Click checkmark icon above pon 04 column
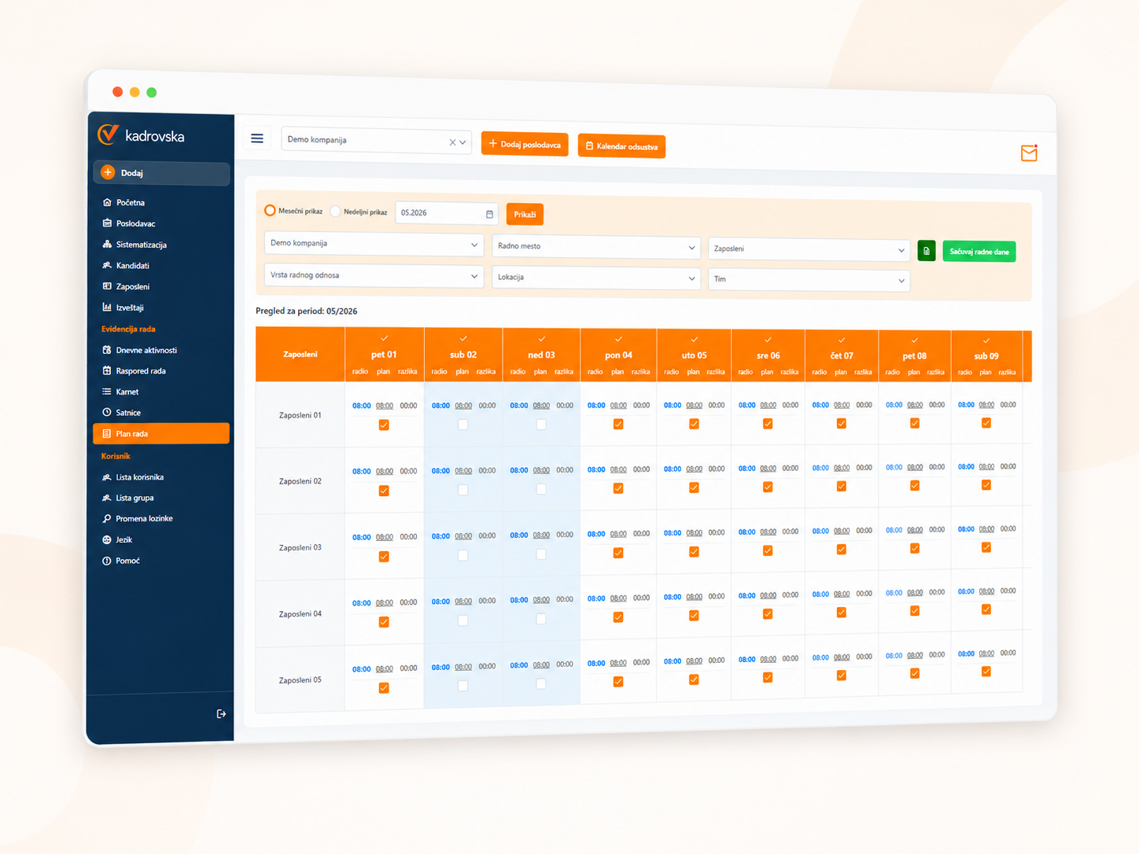 click(619, 339)
